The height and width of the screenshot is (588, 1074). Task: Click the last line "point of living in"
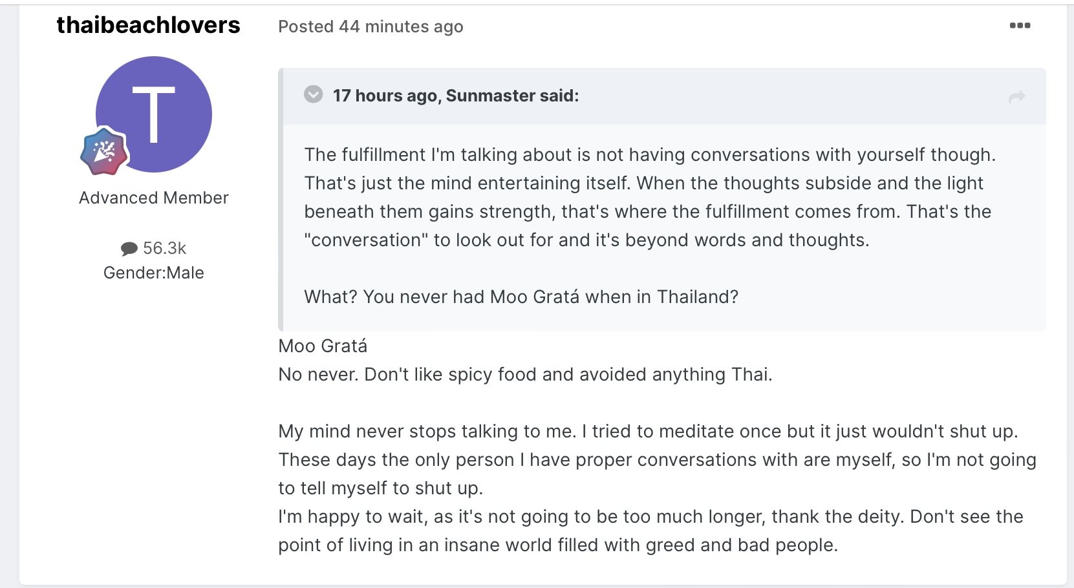557,545
